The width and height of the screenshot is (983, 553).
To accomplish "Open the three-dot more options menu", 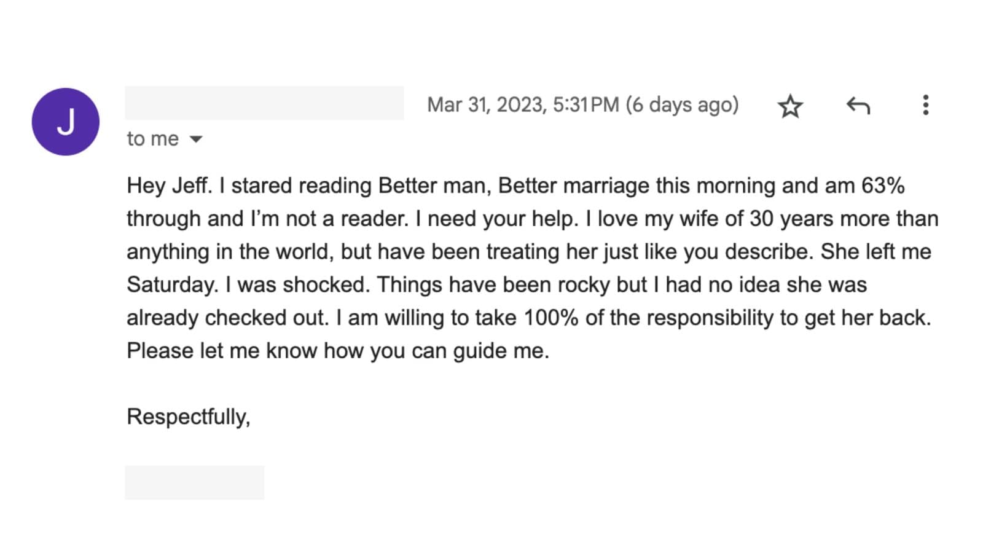I will [925, 105].
